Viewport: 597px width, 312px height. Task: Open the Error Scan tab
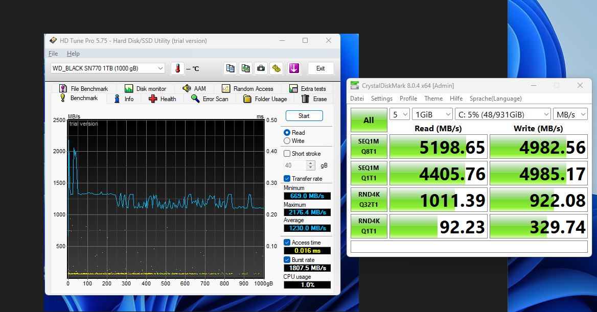click(x=210, y=99)
